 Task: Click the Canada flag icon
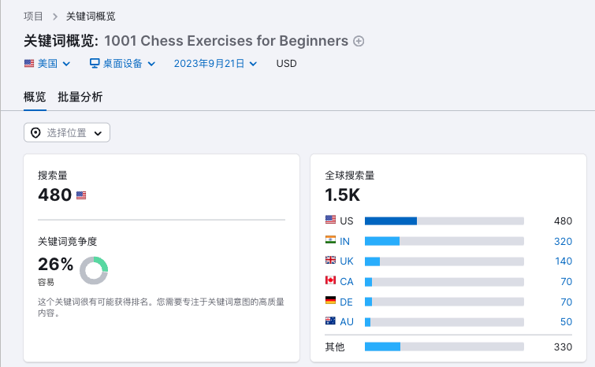coord(330,281)
